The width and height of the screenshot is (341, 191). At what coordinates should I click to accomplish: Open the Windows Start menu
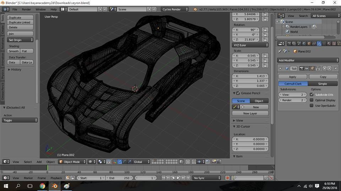6,186
